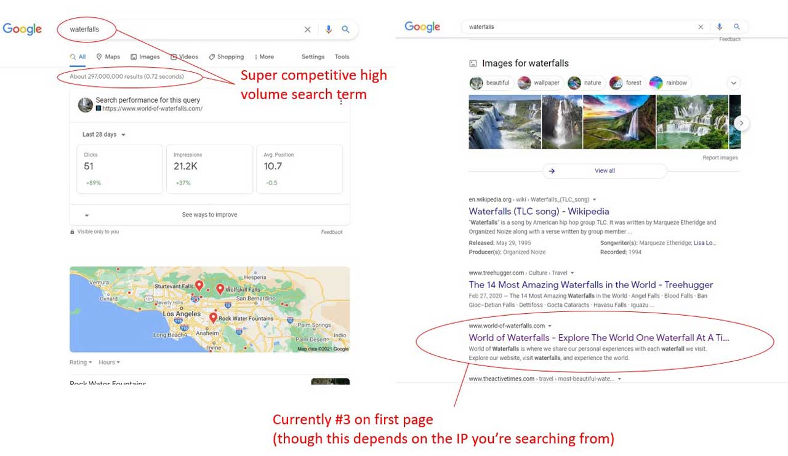Image resolution: width=788 pixels, height=456 pixels.
Task: Click Report images link
Action: click(720, 158)
